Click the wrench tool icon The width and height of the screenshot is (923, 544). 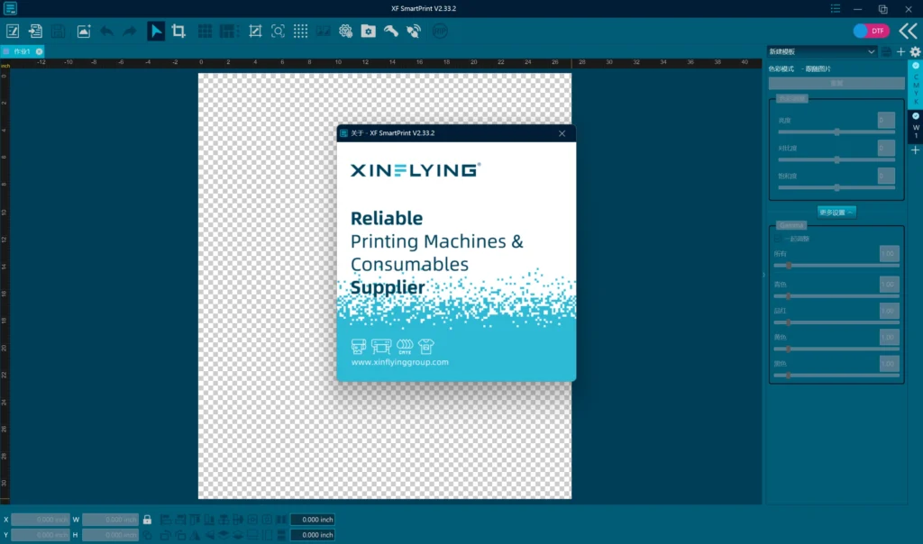(391, 32)
